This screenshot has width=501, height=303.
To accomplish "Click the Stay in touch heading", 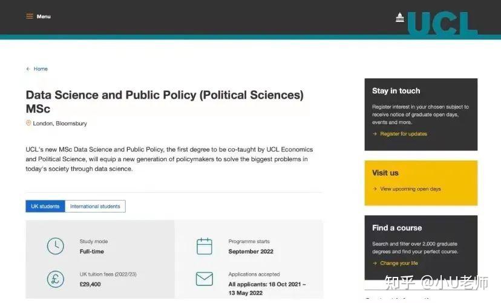I will (x=396, y=91).
